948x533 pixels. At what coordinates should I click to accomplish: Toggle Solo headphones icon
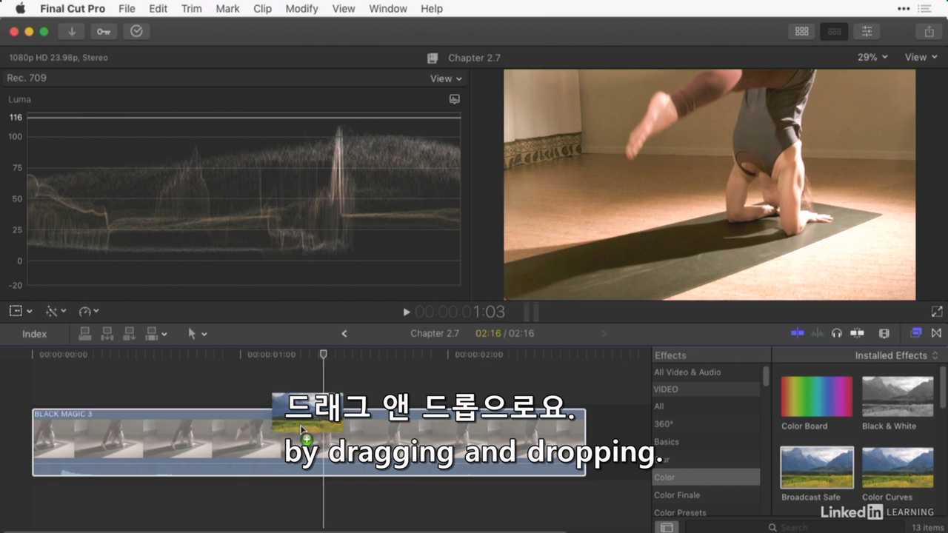(x=837, y=333)
